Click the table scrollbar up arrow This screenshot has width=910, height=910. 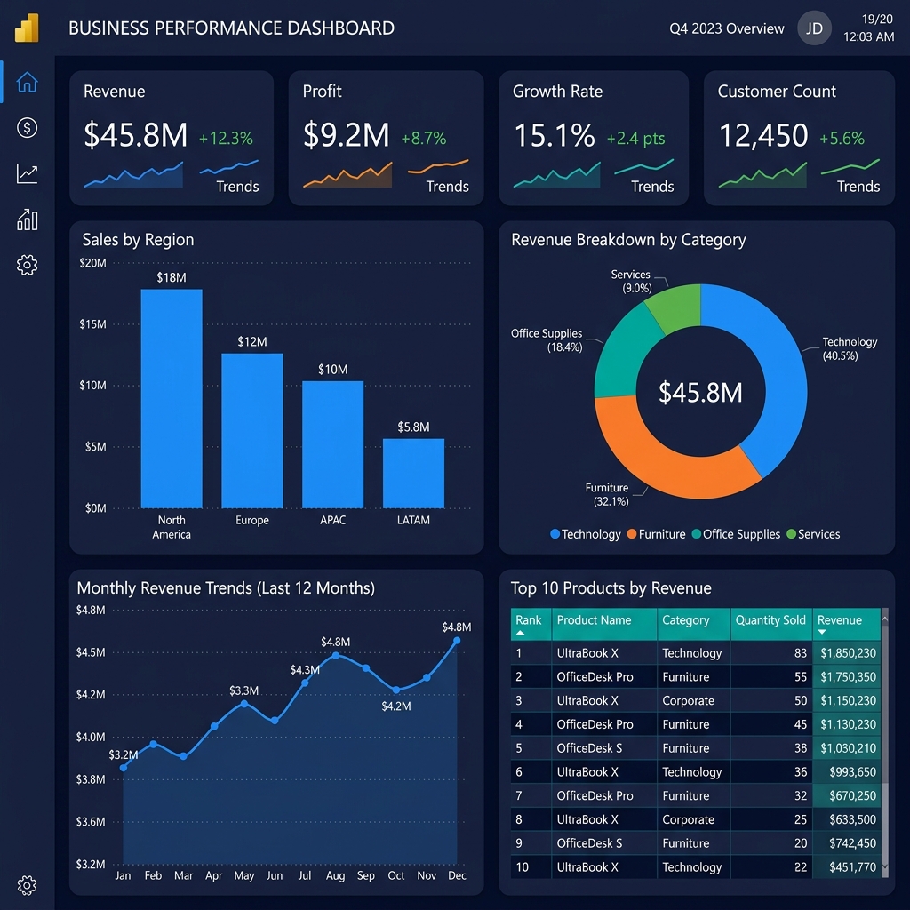pyautogui.click(x=885, y=619)
